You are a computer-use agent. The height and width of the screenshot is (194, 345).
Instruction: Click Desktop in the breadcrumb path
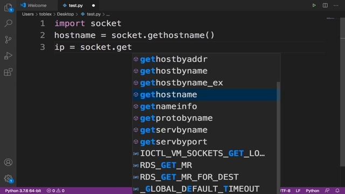pyautogui.click(x=65, y=14)
